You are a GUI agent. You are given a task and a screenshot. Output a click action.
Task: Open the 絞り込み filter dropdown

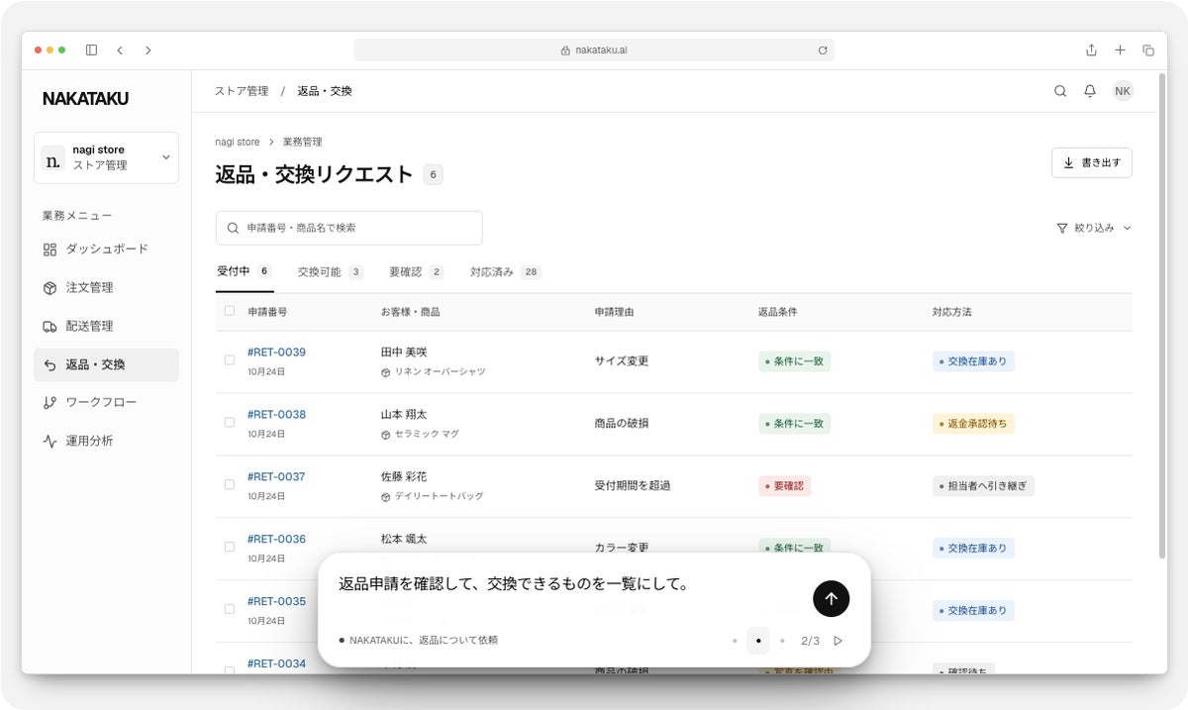point(1094,228)
